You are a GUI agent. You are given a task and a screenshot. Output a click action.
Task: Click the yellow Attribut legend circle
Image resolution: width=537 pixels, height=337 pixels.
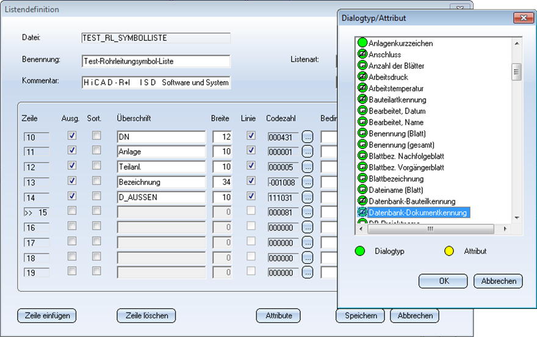(449, 251)
